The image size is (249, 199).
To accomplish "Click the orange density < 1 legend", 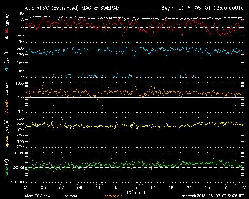I will (114, 196).
